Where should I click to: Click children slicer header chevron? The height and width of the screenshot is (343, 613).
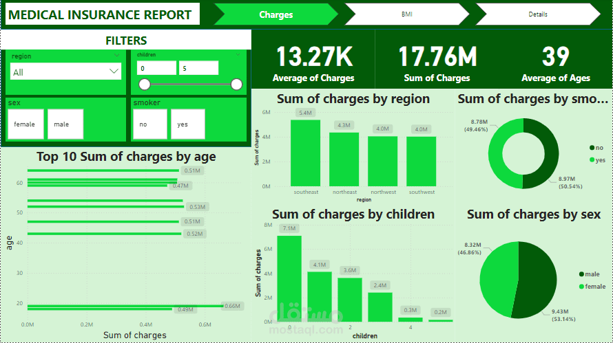[x=238, y=54]
